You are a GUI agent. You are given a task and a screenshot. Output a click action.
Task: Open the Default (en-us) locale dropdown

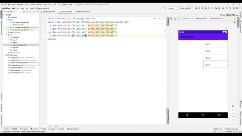(217, 19)
